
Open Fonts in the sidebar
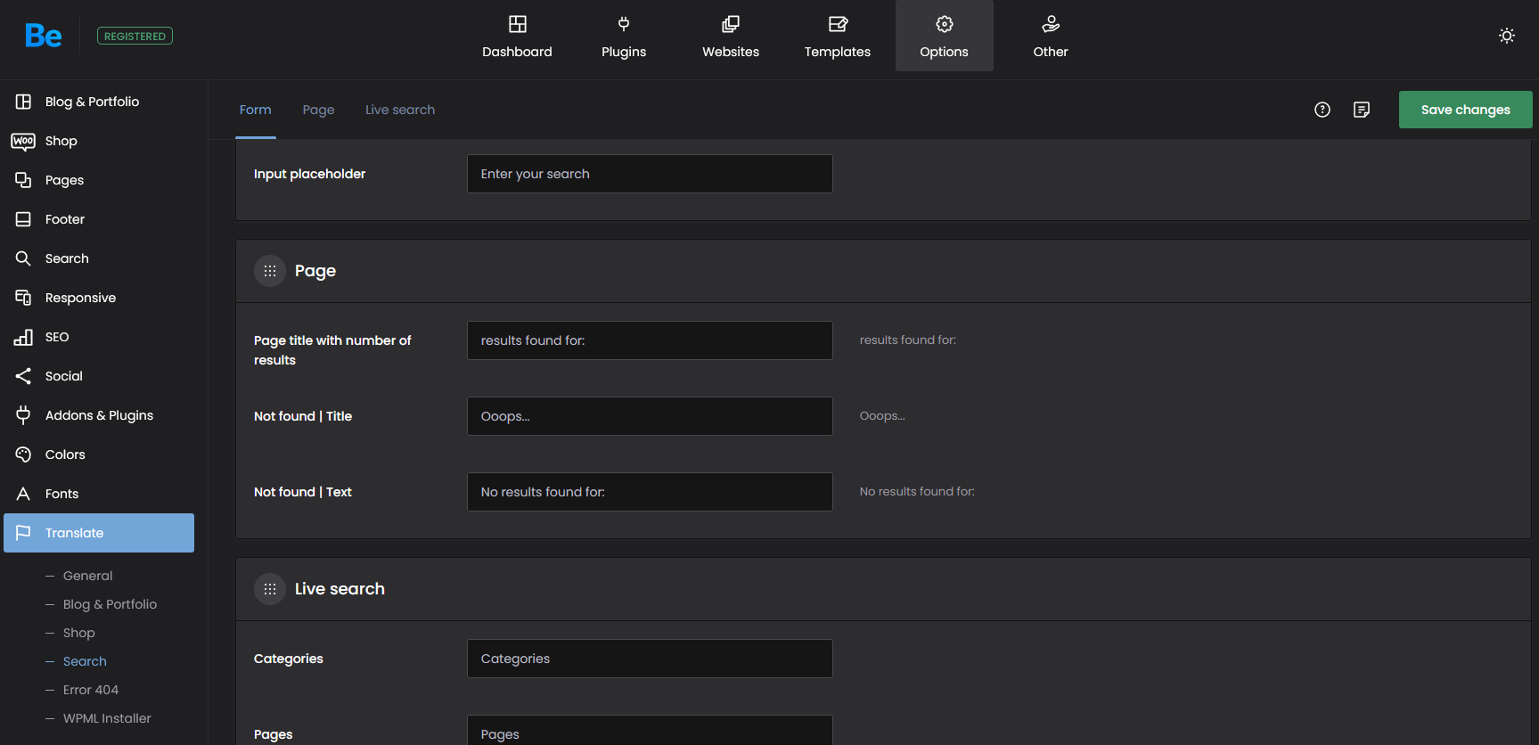[97, 494]
